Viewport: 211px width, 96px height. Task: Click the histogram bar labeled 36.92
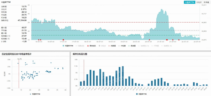tap(194, 84)
